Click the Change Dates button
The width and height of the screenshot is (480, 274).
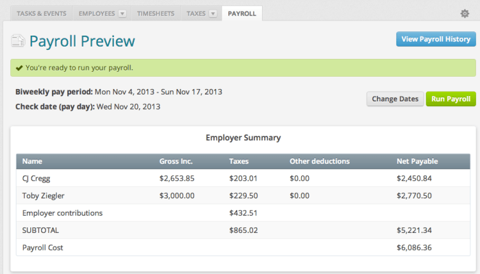click(x=395, y=99)
